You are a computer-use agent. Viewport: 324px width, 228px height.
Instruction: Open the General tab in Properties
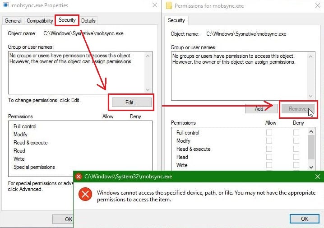point(13,21)
